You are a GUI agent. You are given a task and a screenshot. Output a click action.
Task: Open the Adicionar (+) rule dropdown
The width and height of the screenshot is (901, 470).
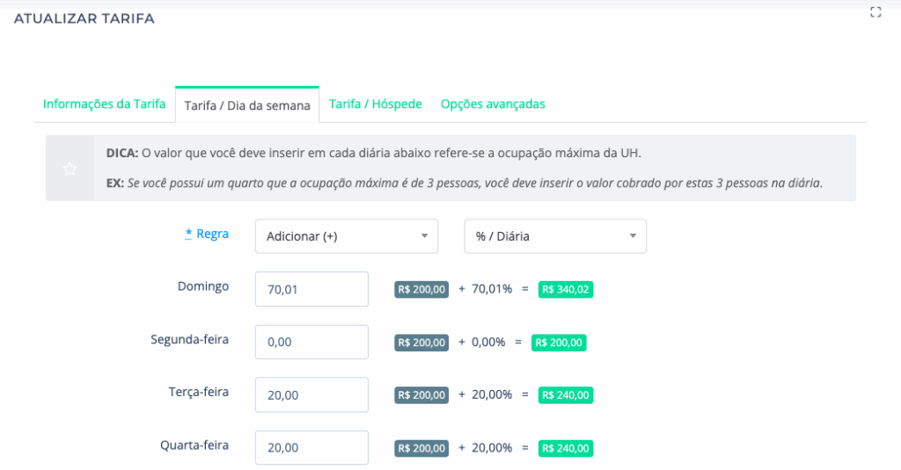click(347, 236)
